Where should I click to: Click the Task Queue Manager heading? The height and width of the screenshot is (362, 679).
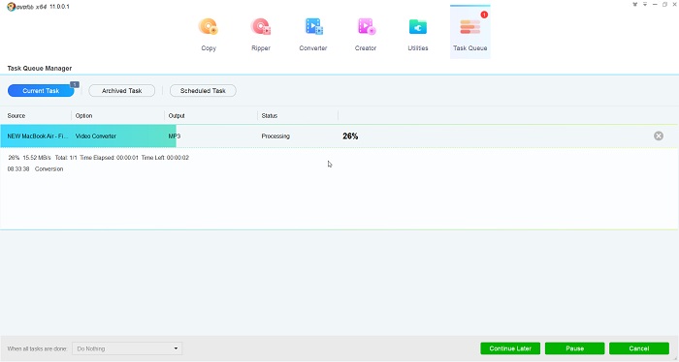(40, 69)
